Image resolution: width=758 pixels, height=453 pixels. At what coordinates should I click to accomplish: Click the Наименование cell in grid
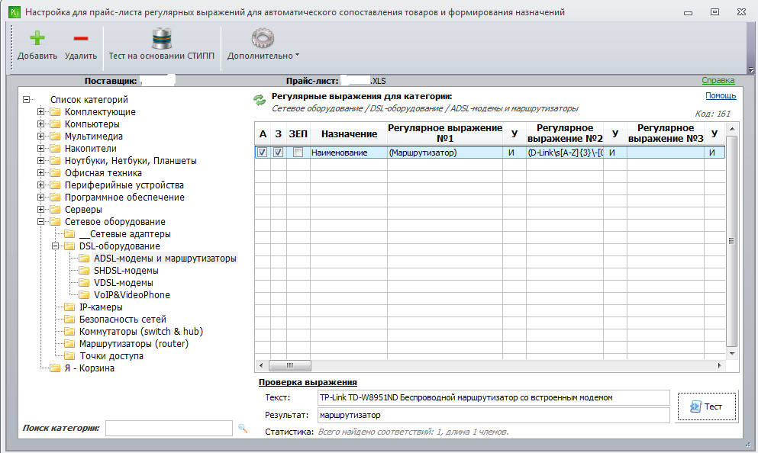[x=349, y=153]
